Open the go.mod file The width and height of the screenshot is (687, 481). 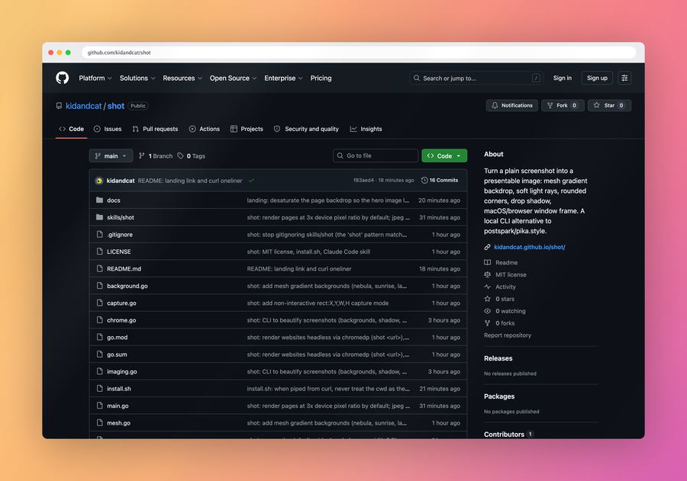[117, 337]
